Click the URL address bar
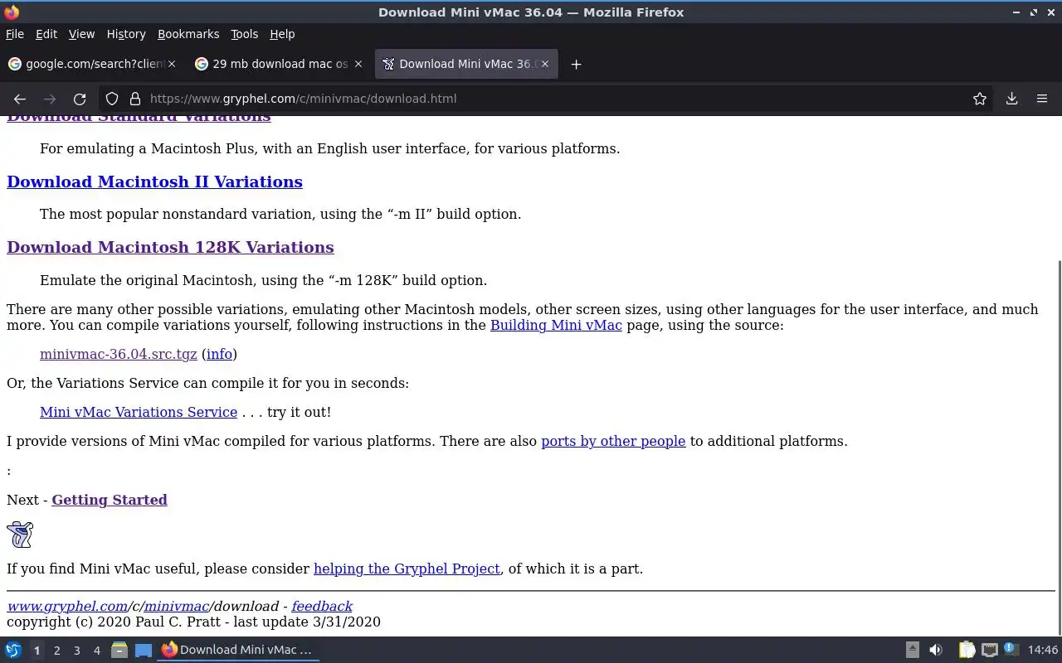Viewport: 1062px width, 663px height. tap(548, 99)
